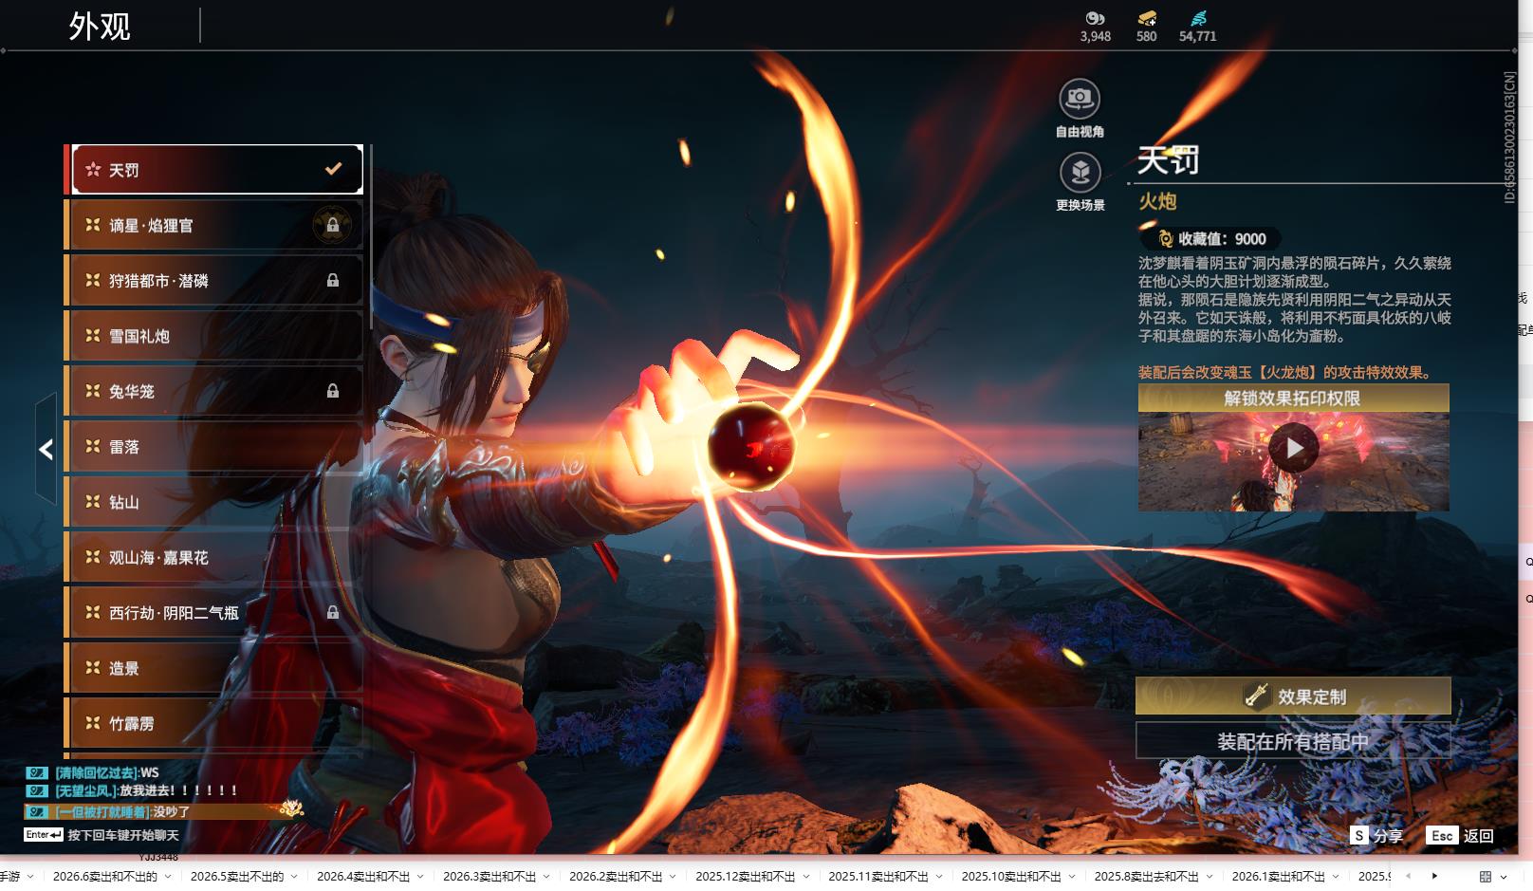
Task: Click the 装配后会改变魂玉【火龙炮】 effect note
Action: (x=1284, y=372)
